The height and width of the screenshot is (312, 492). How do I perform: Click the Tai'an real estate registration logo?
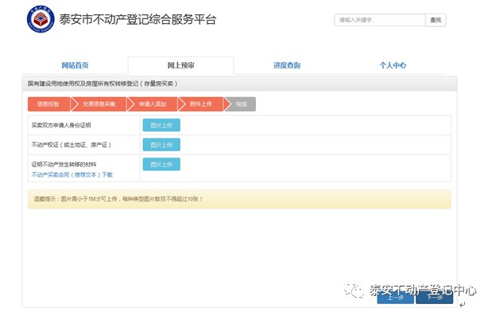(41, 19)
